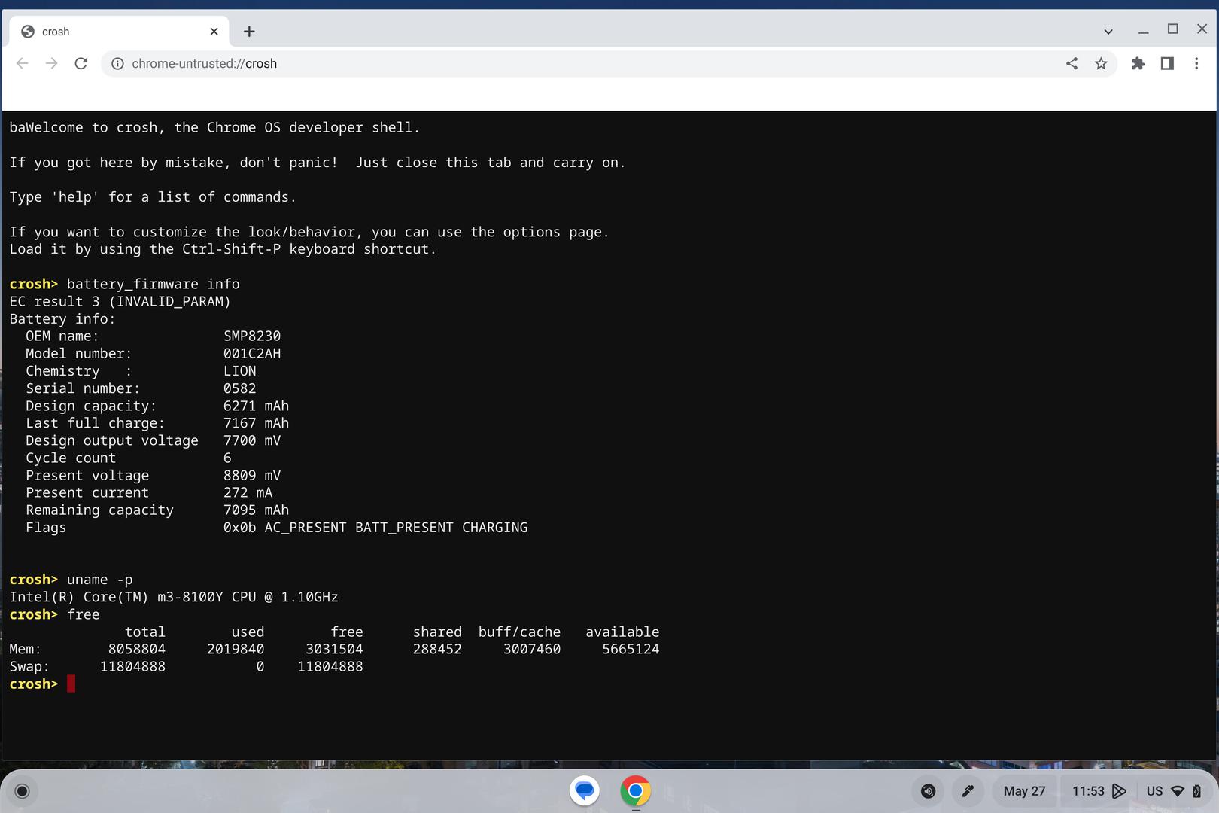Close the crosh tab

[214, 31]
